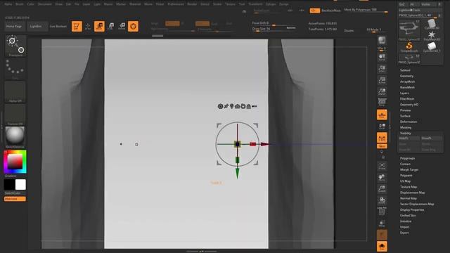Open the Document menu
Screen dimensions: 450x253
45,4
